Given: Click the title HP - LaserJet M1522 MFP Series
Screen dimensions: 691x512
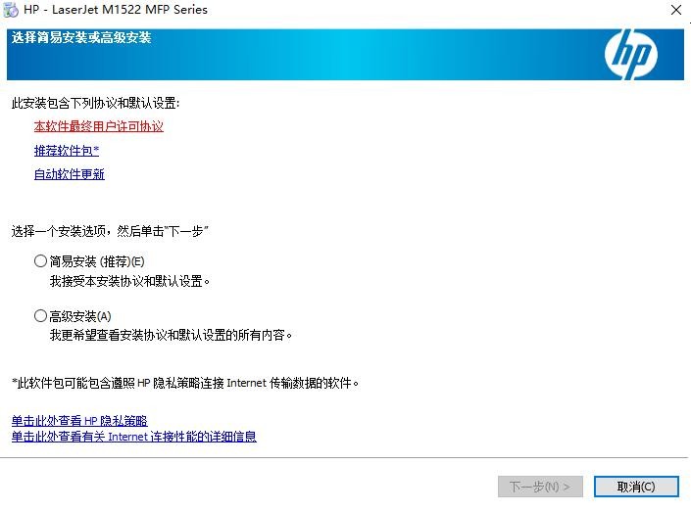Looking at the screenshot, I should [x=116, y=10].
